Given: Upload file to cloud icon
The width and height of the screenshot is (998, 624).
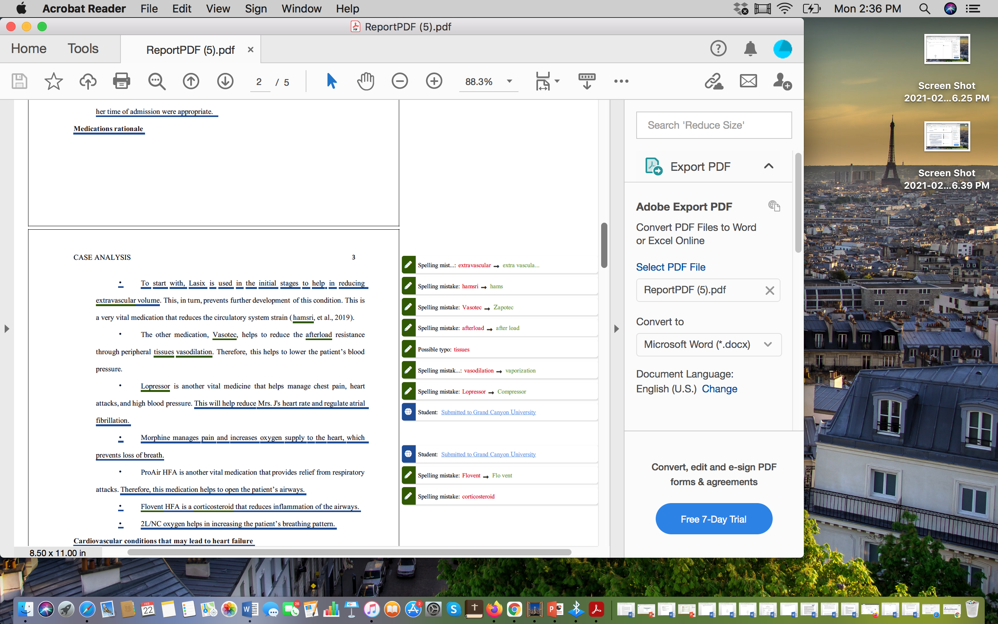Looking at the screenshot, I should (88, 81).
